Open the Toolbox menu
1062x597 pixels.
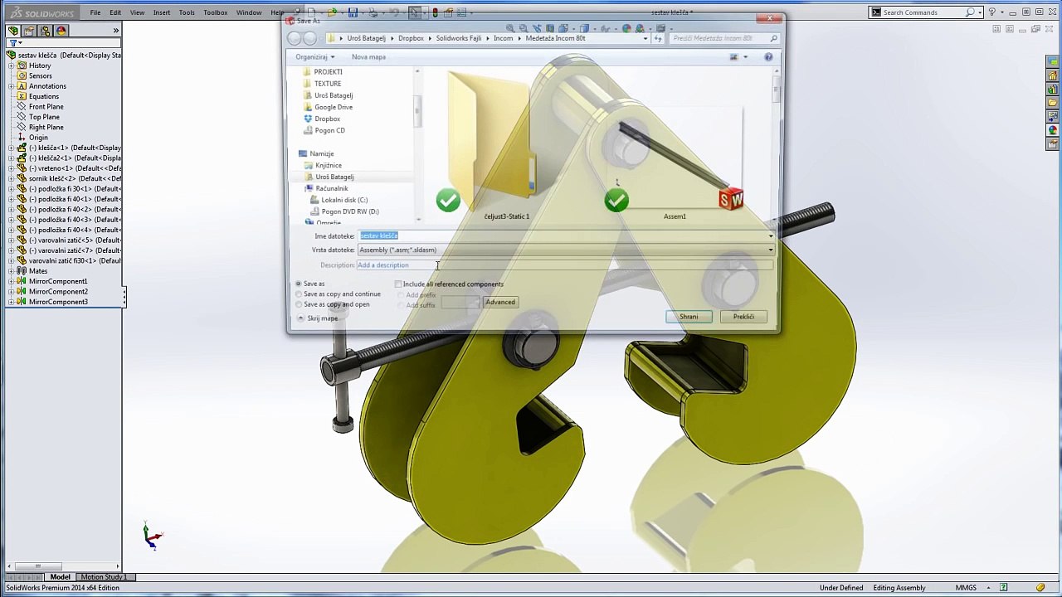coord(216,12)
